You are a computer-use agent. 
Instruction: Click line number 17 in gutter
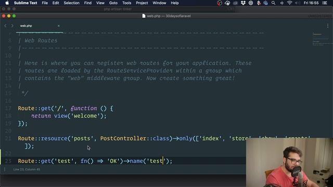coord(8,109)
